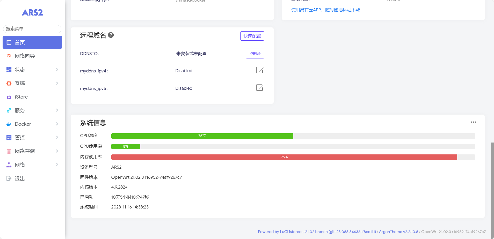Expand the 状态 menu chevron
Image resolution: width=494 pixels, height=239 pixels.
[57, 70]
